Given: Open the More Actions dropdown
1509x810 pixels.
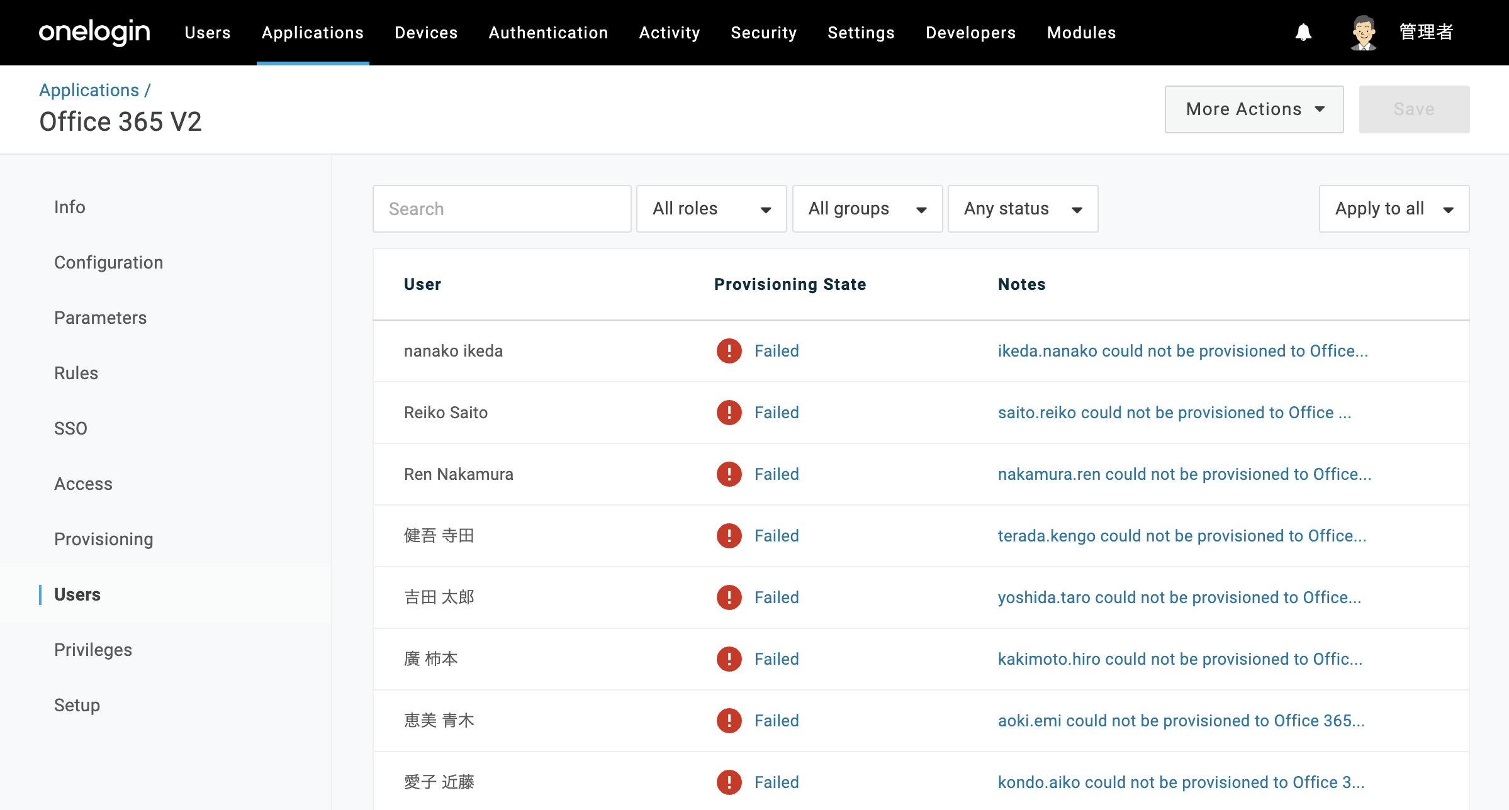Looking at the screenshot, I should (x=1254, y=109).
